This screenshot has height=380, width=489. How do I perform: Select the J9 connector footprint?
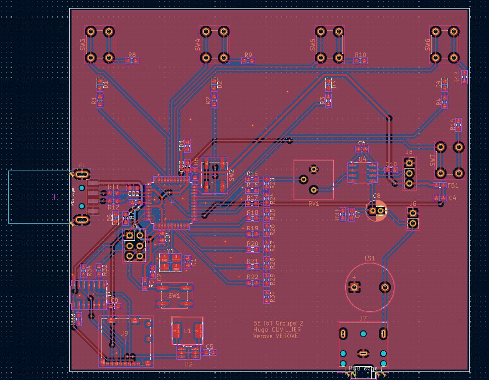pyautogui.click(x=126, y=341)
